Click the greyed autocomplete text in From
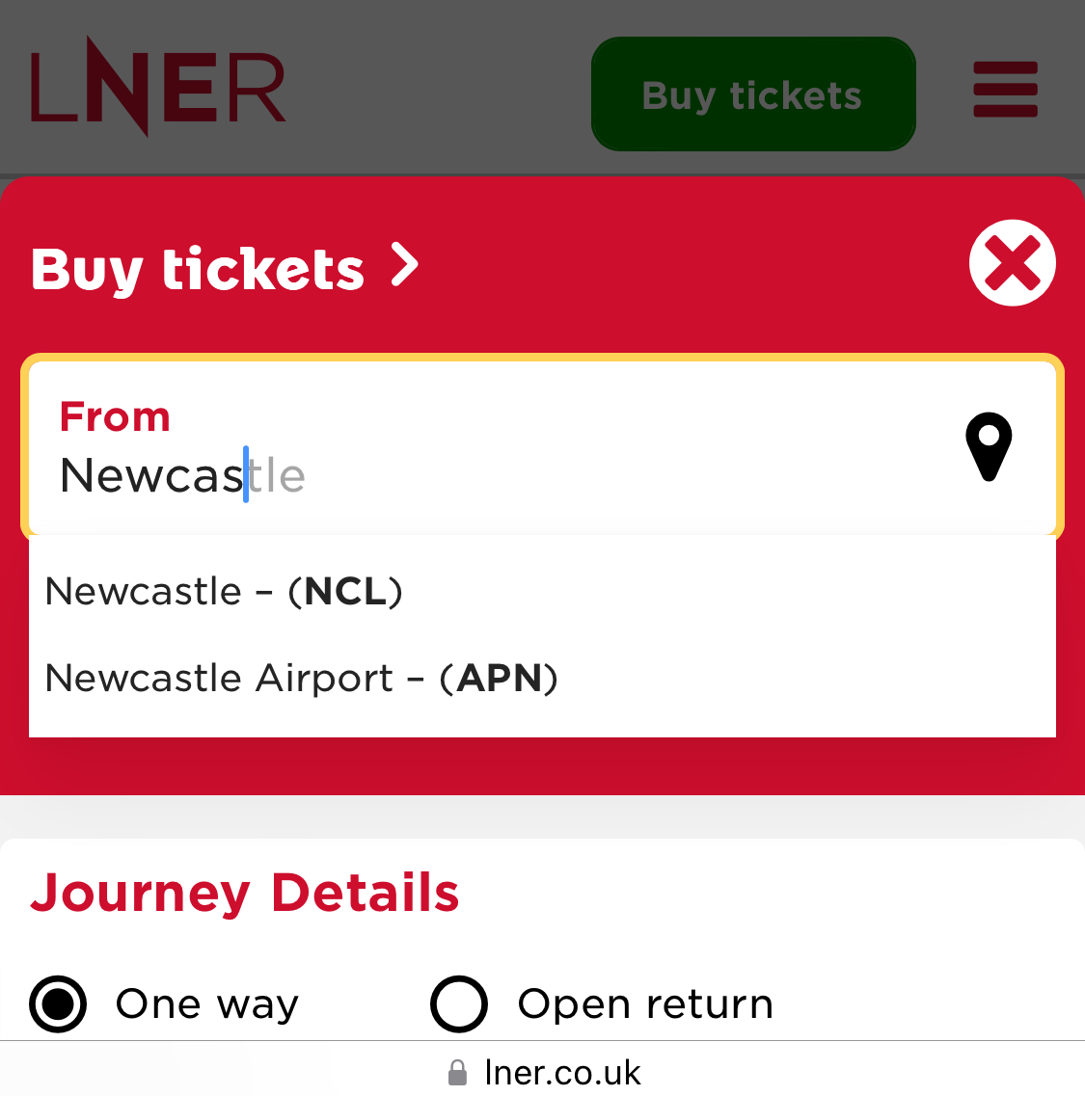Viewport: 1085px width, 1096px height. coord(279,476)
